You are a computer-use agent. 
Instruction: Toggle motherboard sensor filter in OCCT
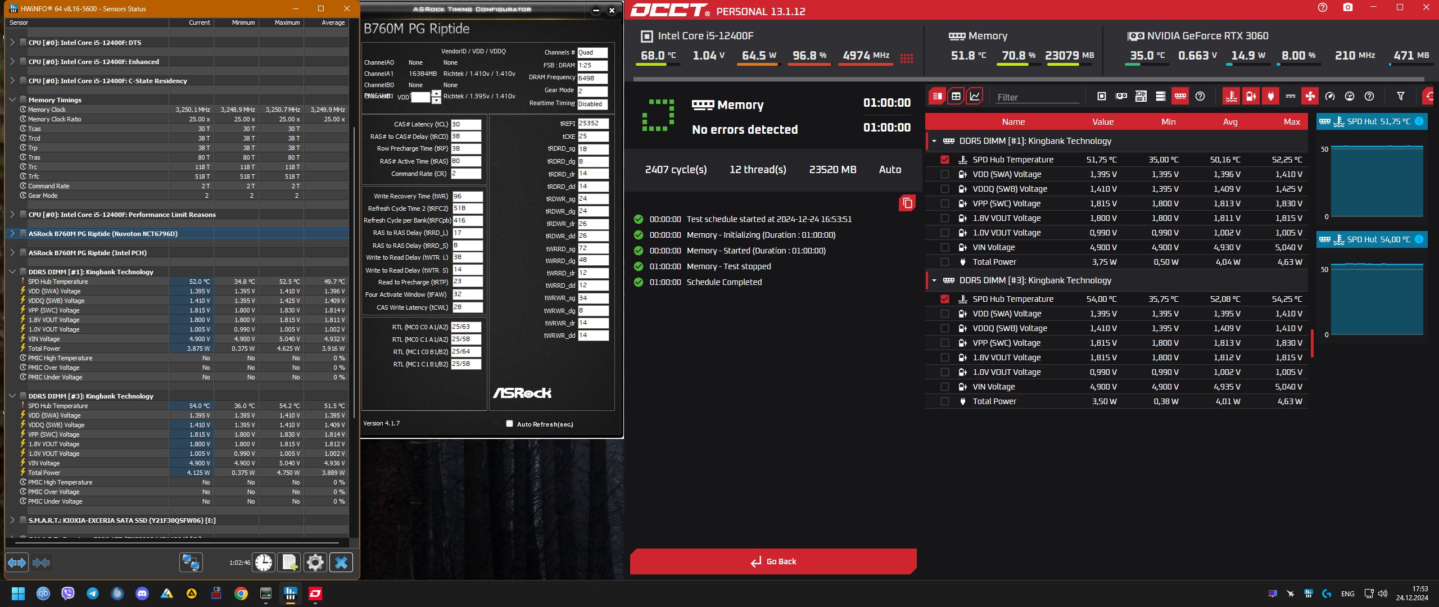tap(1141, 96)
